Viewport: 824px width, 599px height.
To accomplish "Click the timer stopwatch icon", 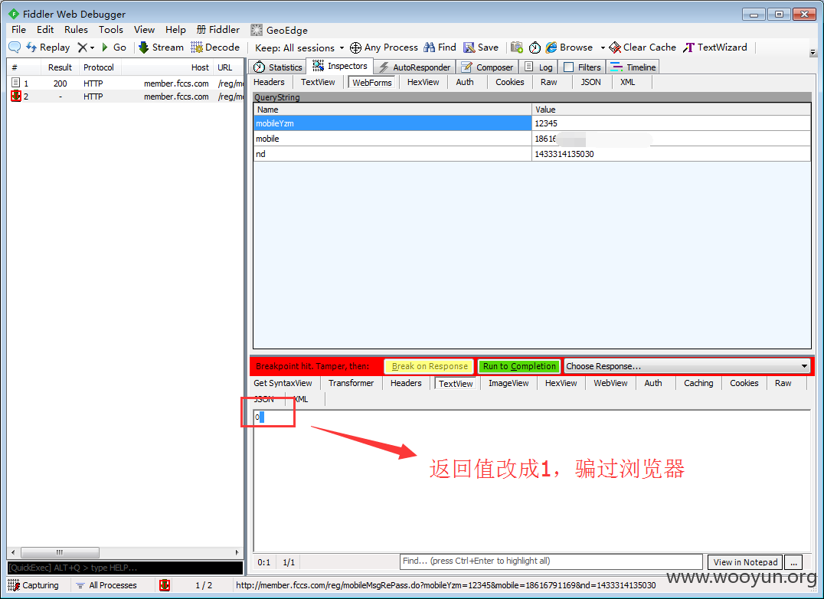I will pyautogui.click(x=535, y=47).
